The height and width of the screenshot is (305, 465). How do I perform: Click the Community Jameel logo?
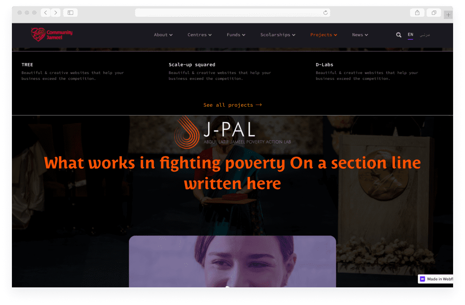pyautogui.click(x=52, y=34)
